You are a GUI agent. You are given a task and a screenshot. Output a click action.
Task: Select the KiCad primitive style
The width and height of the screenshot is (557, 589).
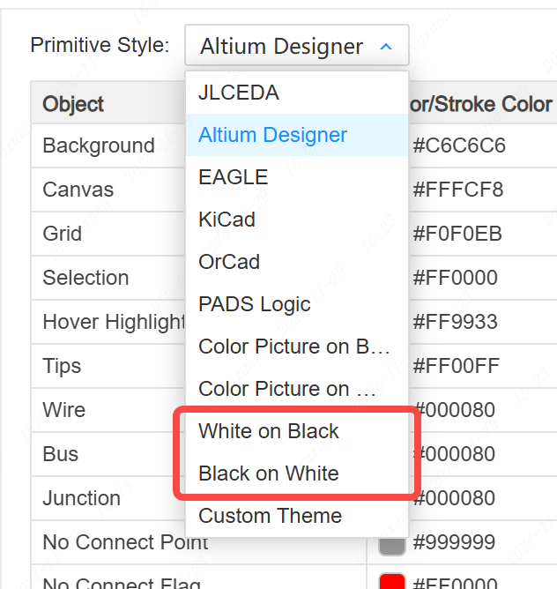[227, 220]
